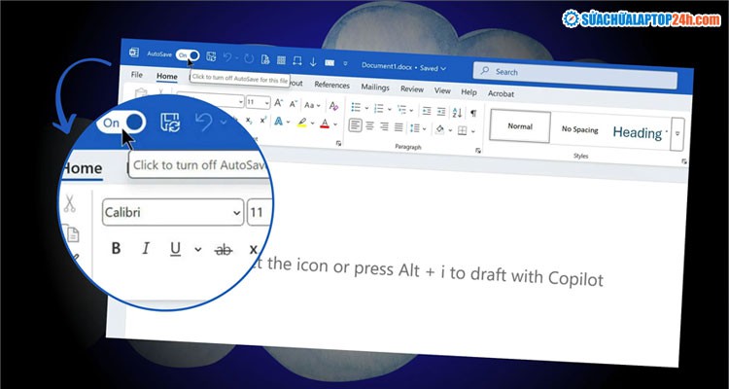This screenshot has width=729, height=389.
Task: Apply strikethrough using the magnified ab icon
Action: (224, 250)
